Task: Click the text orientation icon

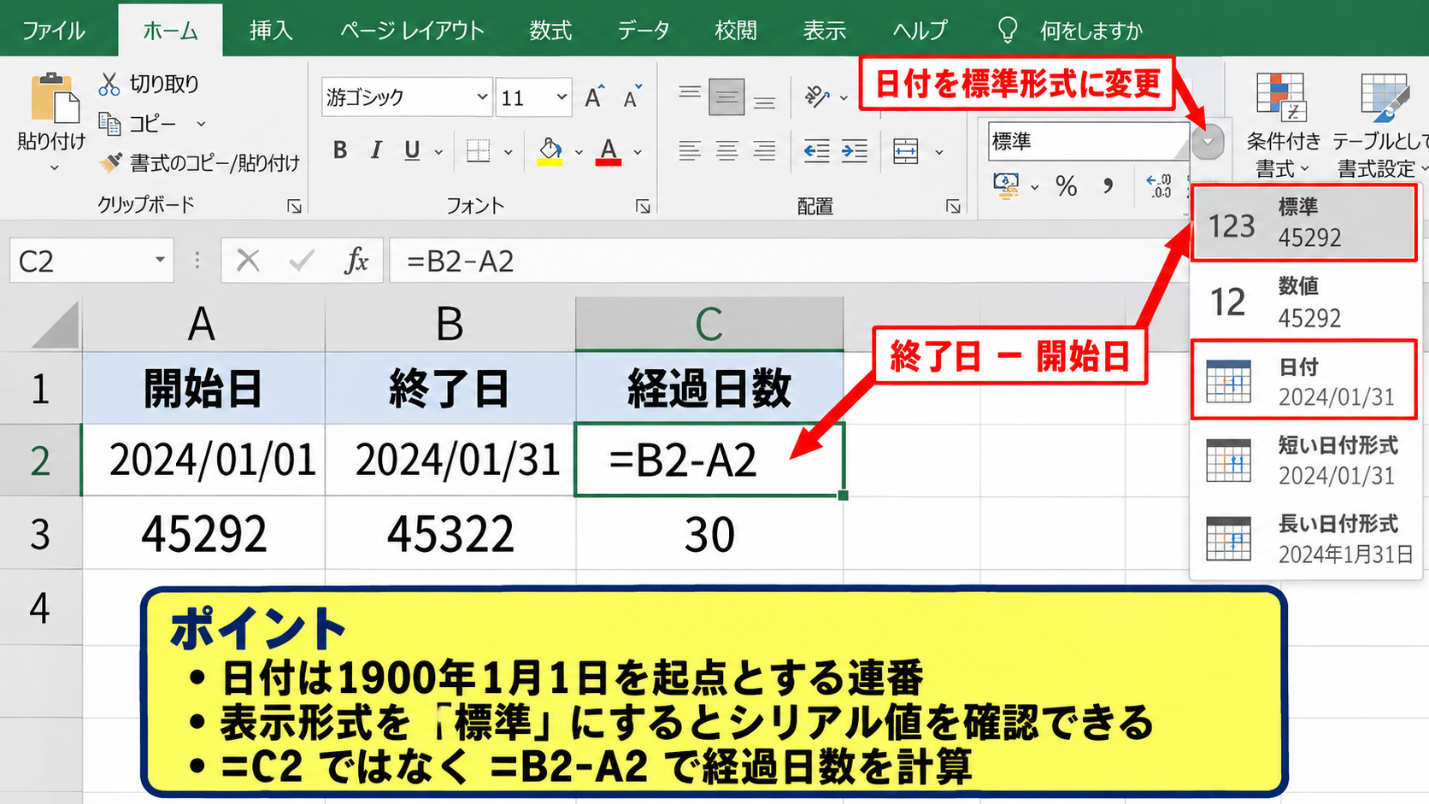Action: click(817, 97)
